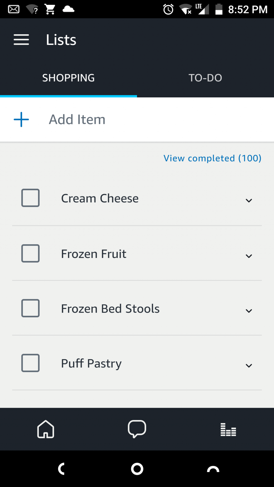Tap the blue plus icon
The width and height of the screenshot is (274, 487).
(x=21, y=119)
